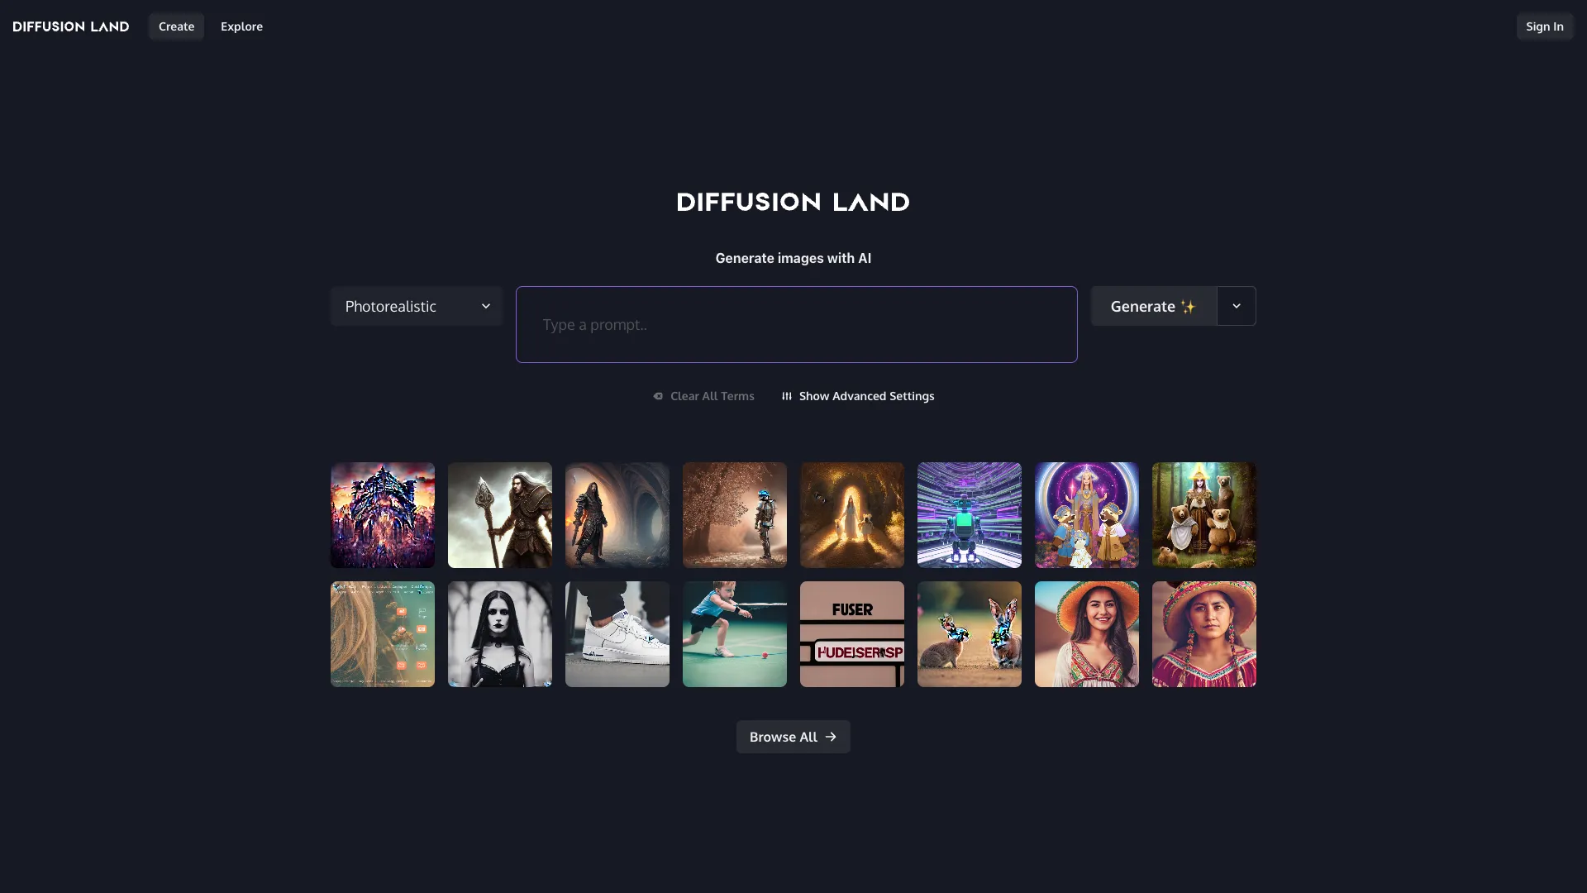1587x893 pixels.
Task: Click the Diffusion Land logo in header
Action: (x=71, y=26)
